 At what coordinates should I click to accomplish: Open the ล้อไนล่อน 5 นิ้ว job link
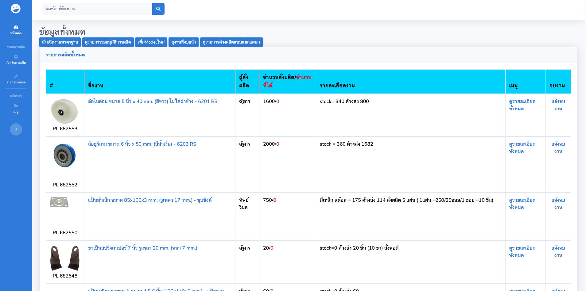(x=153, y=101)
